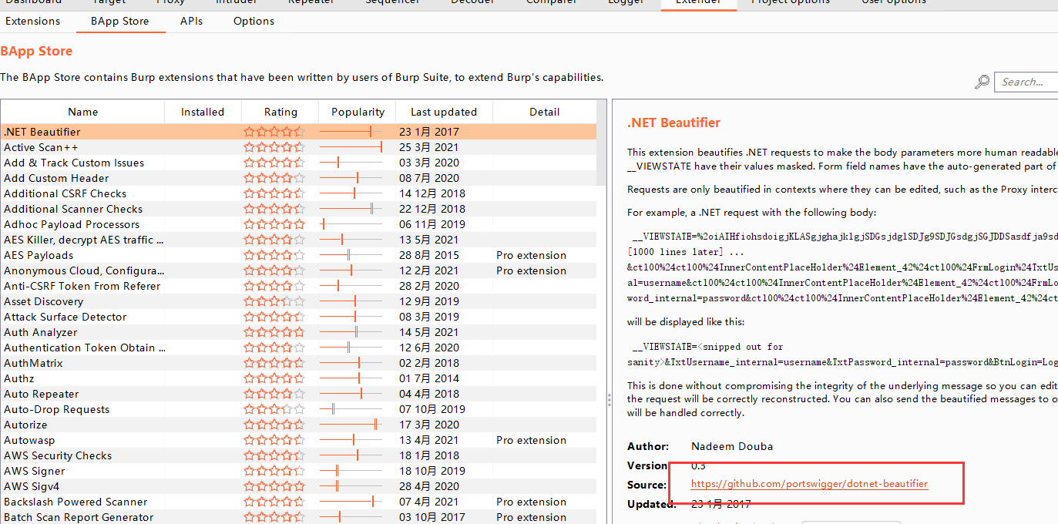Sort table by Detail column header
This screenshot has height=524, width=1058.
tap(544, 112)
